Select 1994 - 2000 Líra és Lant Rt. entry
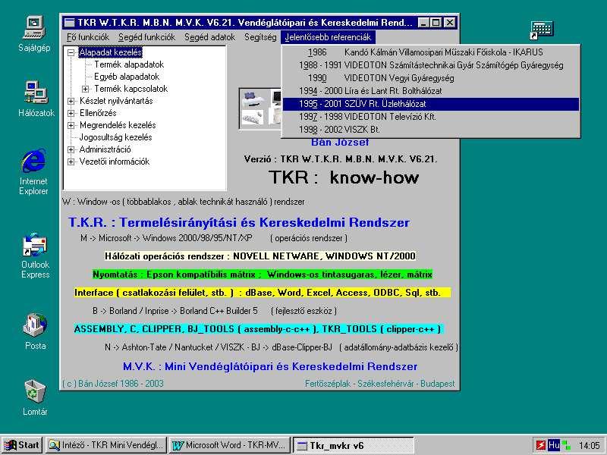This screenshot has width=607, height=455. click(431, 91)
